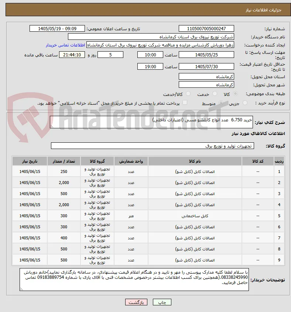Click the quantity 2,000 in row 4
The image size is (291, 312).
tap(64, 205)
